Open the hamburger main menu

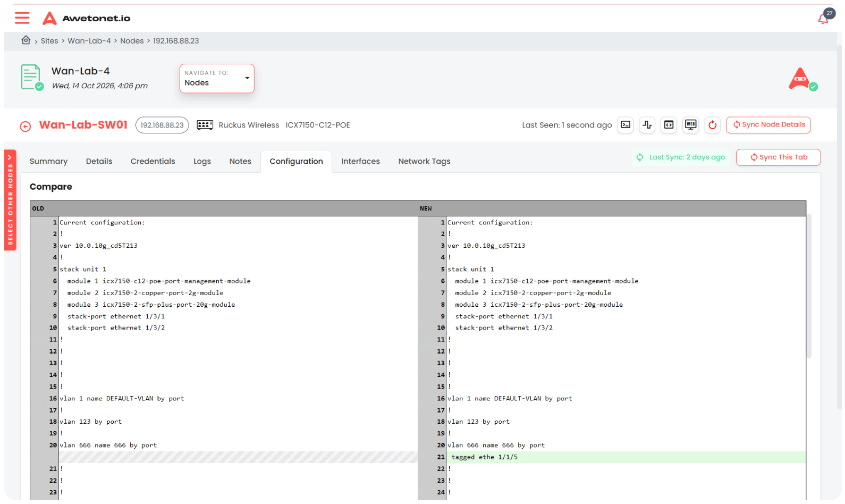[x=22, y=18]
